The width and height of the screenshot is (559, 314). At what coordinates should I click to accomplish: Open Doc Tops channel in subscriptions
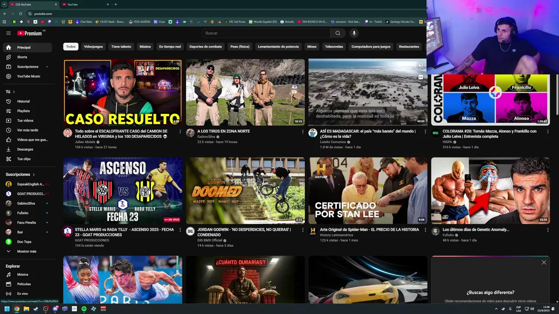(28, 242)
